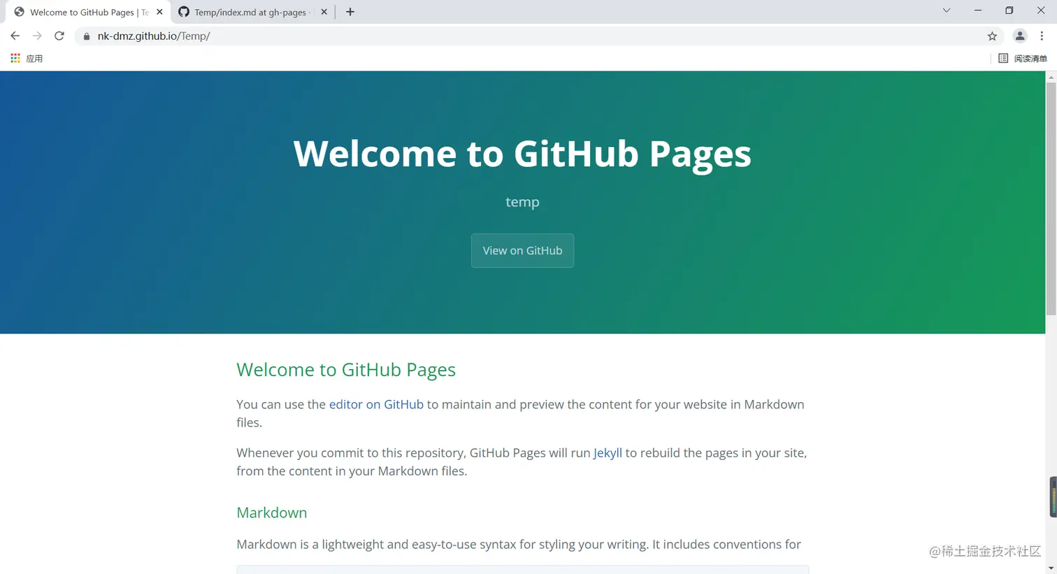Bookmark this page with the star icon
This screenshot has width=1057, height=574.
[992, 36]
